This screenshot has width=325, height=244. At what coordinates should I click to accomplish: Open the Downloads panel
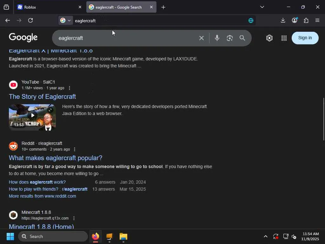tap(283, 20)
